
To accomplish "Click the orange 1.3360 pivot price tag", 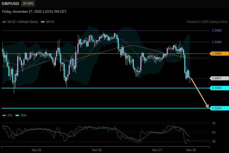I will [x=219, y=53].
